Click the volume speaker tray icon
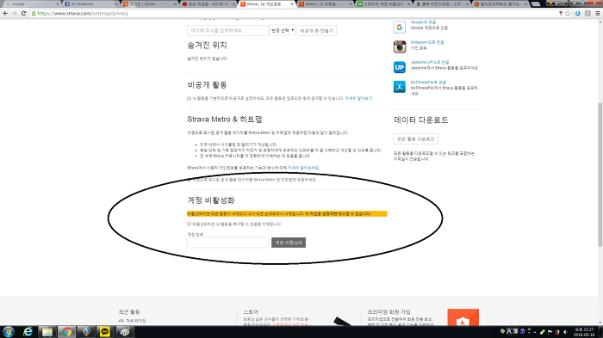The image size is (603, 338). (x=565, y=332)
